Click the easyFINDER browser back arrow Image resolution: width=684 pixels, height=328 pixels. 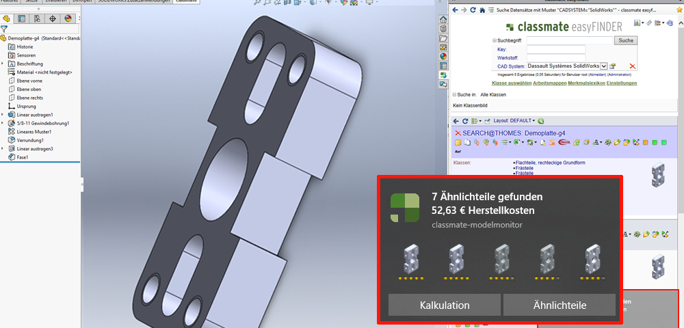pos(456,10)
